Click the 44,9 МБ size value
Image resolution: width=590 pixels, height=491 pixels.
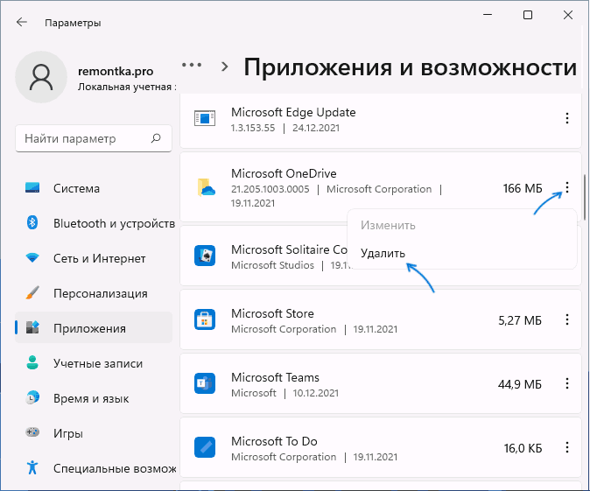[520, 384]
